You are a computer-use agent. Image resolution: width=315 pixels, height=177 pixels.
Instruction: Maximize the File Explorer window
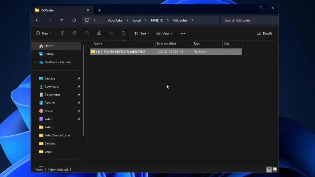(x=261, y=8)
